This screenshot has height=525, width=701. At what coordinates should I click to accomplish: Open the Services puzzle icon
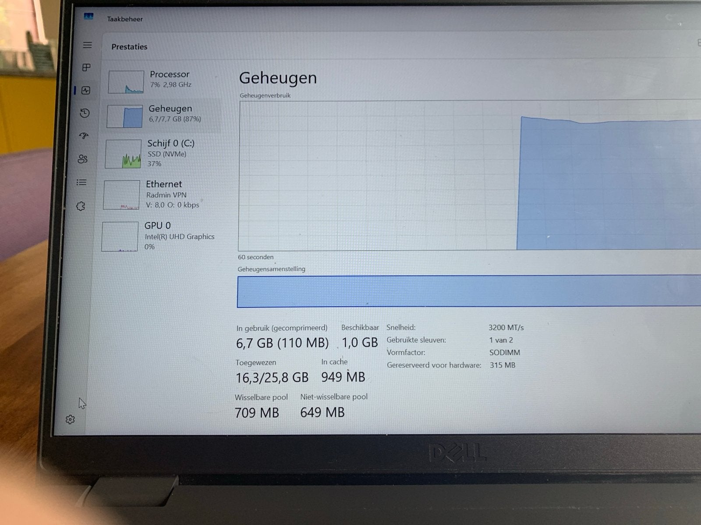(81, 206)
